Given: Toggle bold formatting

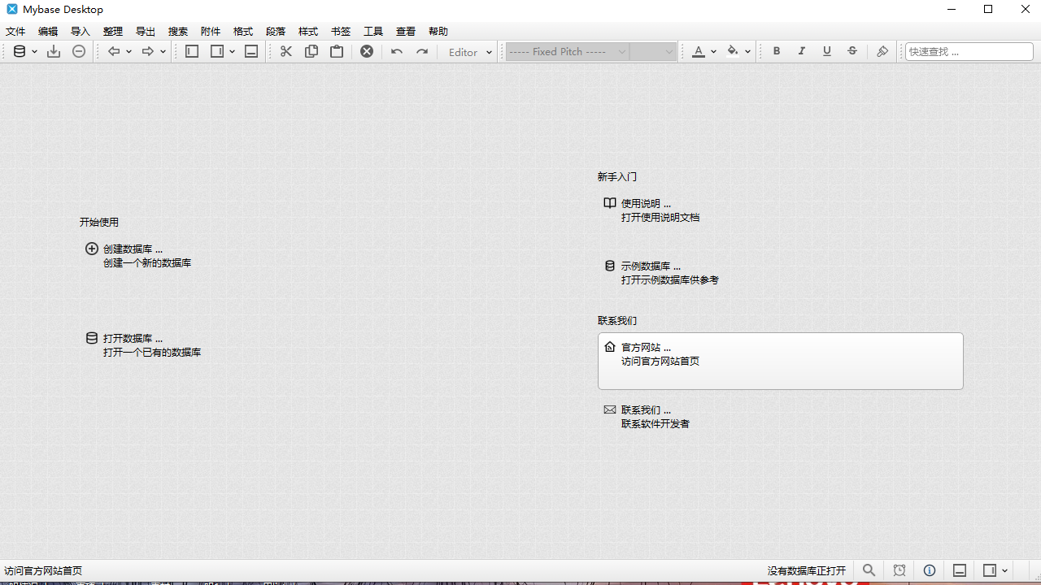Looking at the screenshot, I should (x=776, y=51).
